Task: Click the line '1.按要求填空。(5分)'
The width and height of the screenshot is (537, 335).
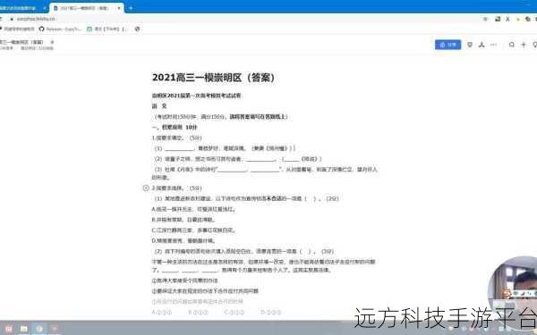Action: coord(176,138)
